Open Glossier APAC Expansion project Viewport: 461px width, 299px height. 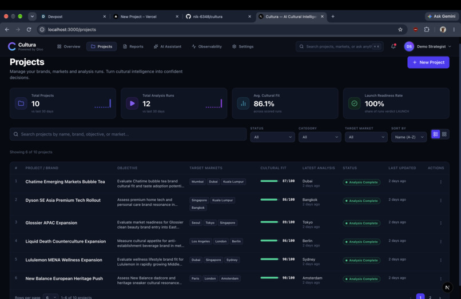point(51,223)
